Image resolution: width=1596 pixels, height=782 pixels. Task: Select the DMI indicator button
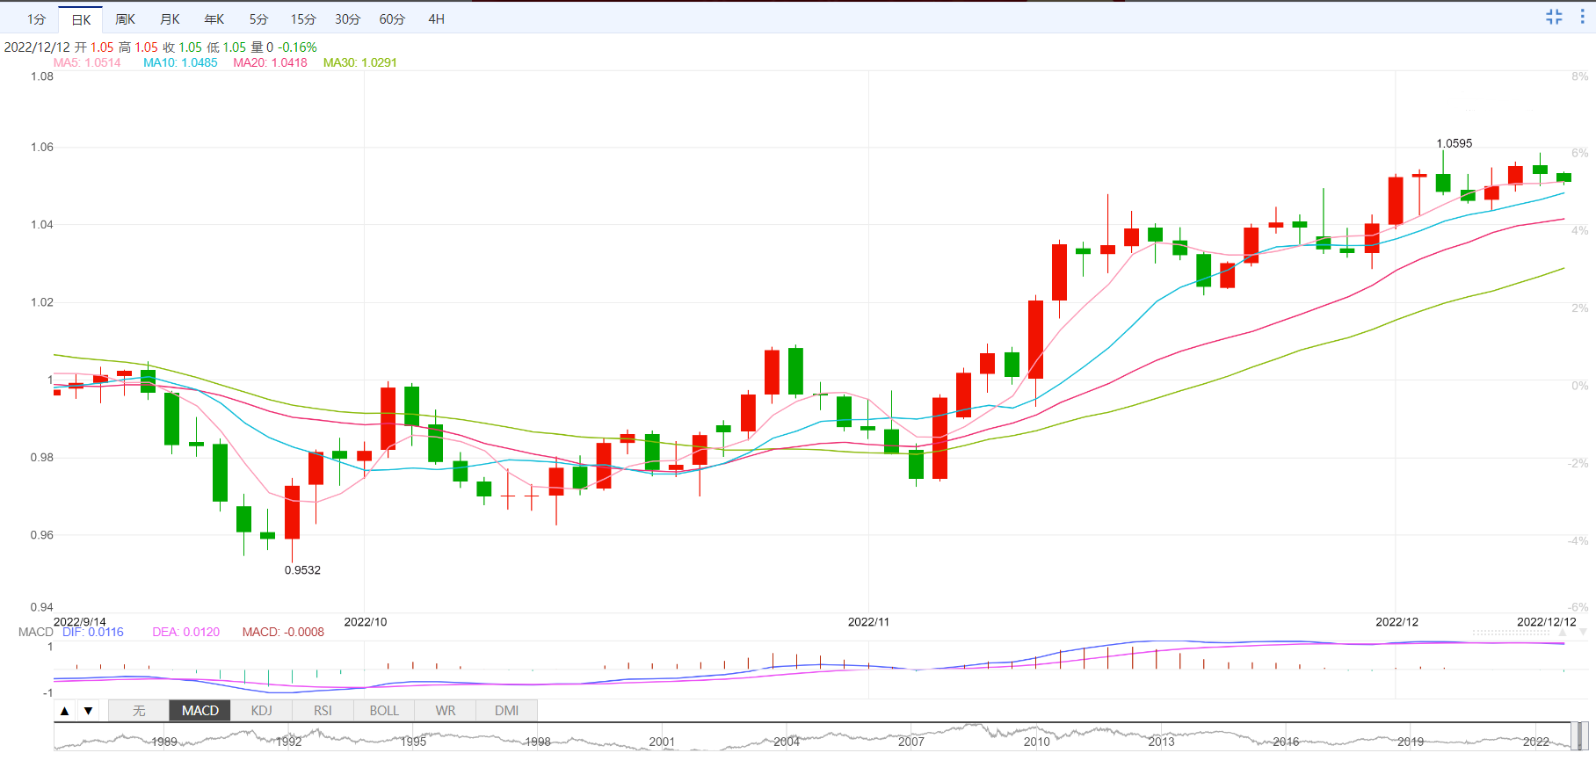[506, 711]
